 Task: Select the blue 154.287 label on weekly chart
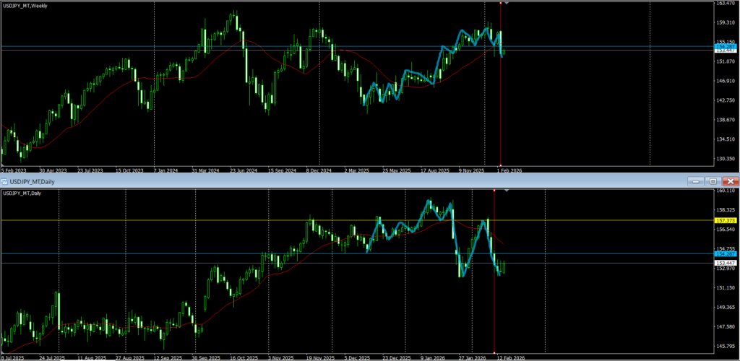pos(724,46)
